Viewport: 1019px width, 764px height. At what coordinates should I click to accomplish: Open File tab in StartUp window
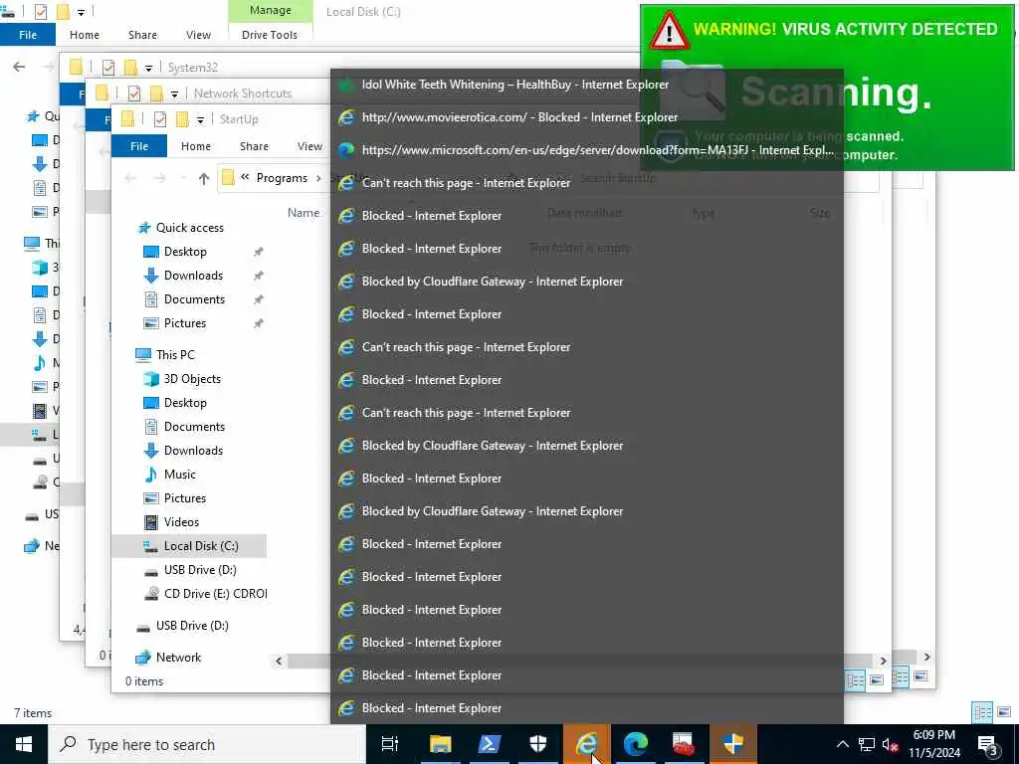click(139, 146)
